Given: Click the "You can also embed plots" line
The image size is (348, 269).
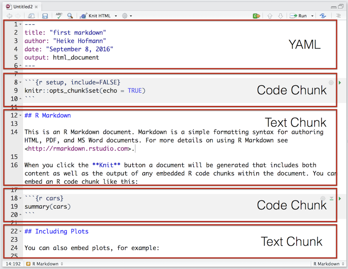Looking at the screenshot, I should (x=92, y=248).
